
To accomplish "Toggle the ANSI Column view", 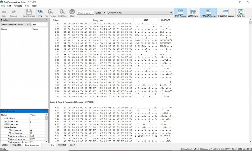I will [x=180, y=13].
